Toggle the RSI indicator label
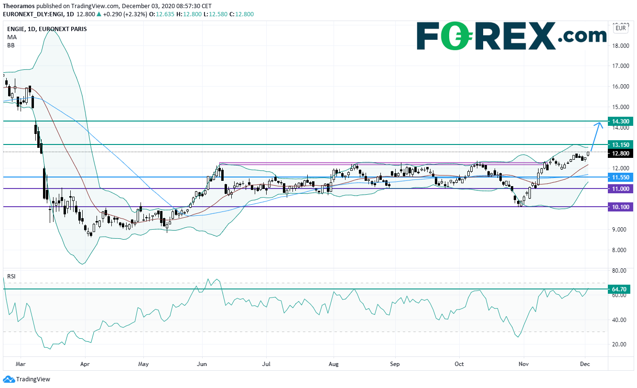Screen dimensions: 637x388 (x=11, y=276)
